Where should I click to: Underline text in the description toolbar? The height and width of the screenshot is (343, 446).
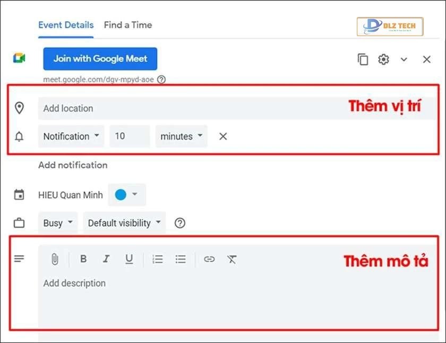click(x=129, y=259)
